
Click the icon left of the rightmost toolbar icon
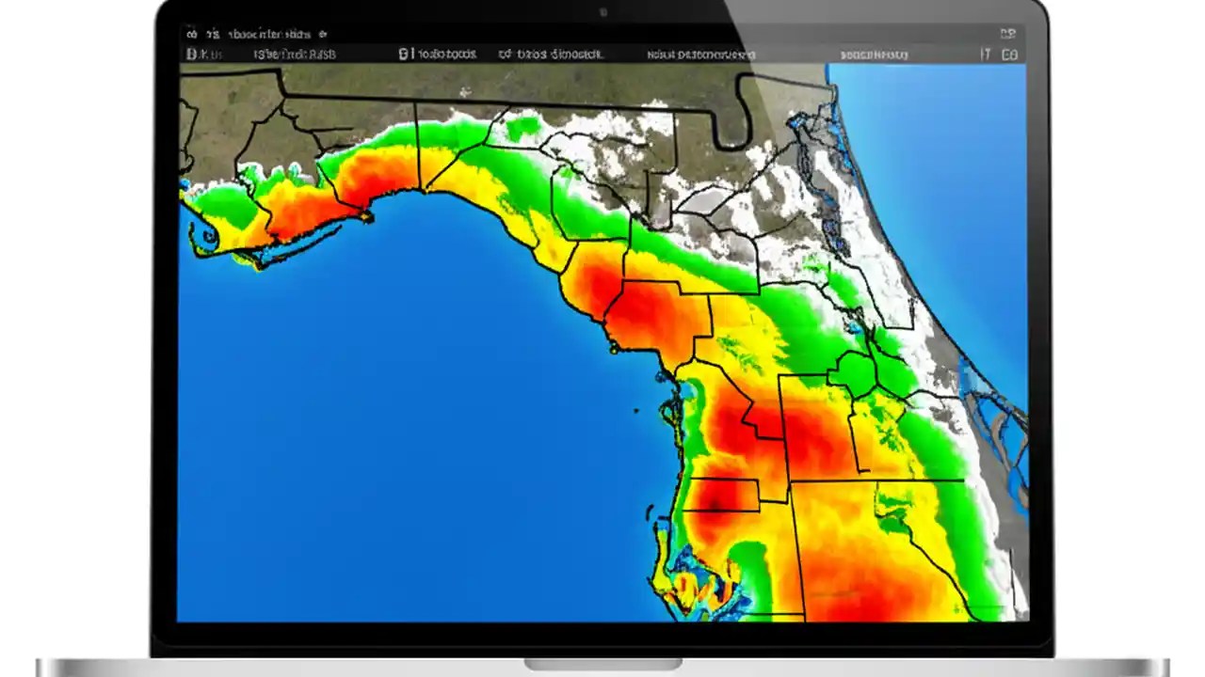pyautogui.click(x=984, y=54)
